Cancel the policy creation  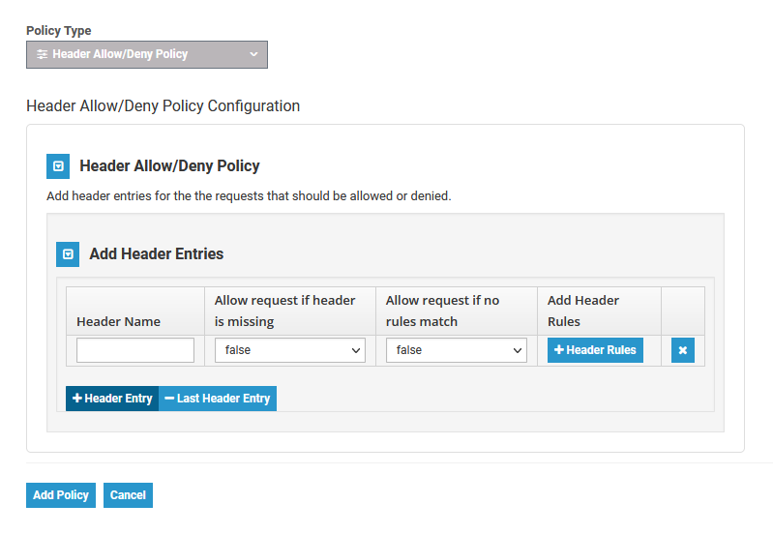128,495
